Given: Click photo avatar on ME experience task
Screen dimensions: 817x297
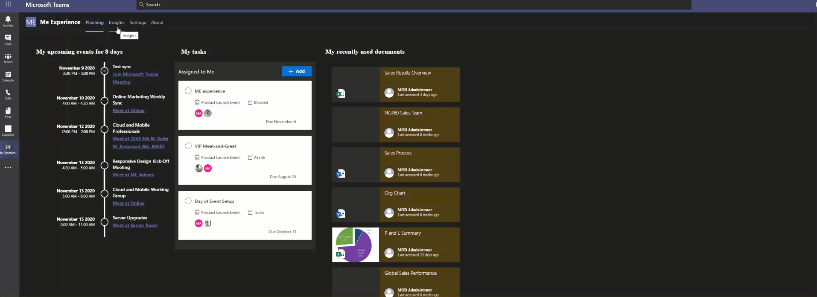Looking at the screenshot, I should 208,113.
